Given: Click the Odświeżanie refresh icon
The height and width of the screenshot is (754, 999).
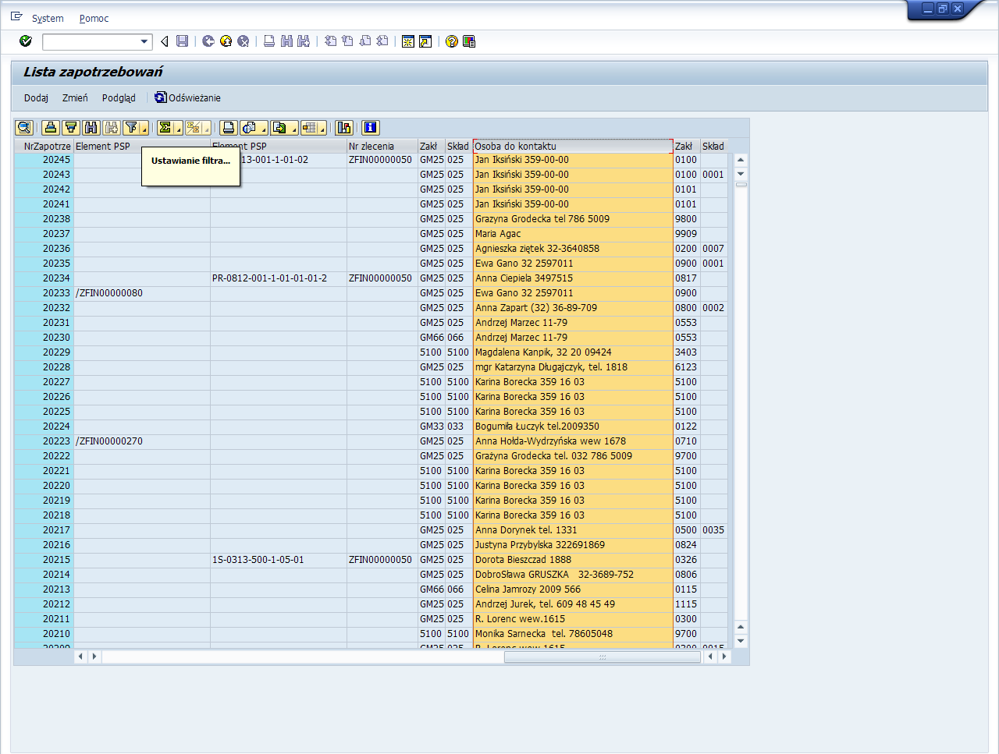Looking at the screenshot, I should click(160, 97).
